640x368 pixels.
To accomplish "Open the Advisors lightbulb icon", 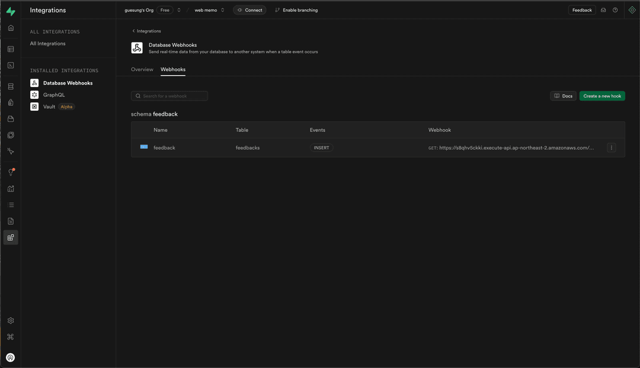I will pos(11,172).
